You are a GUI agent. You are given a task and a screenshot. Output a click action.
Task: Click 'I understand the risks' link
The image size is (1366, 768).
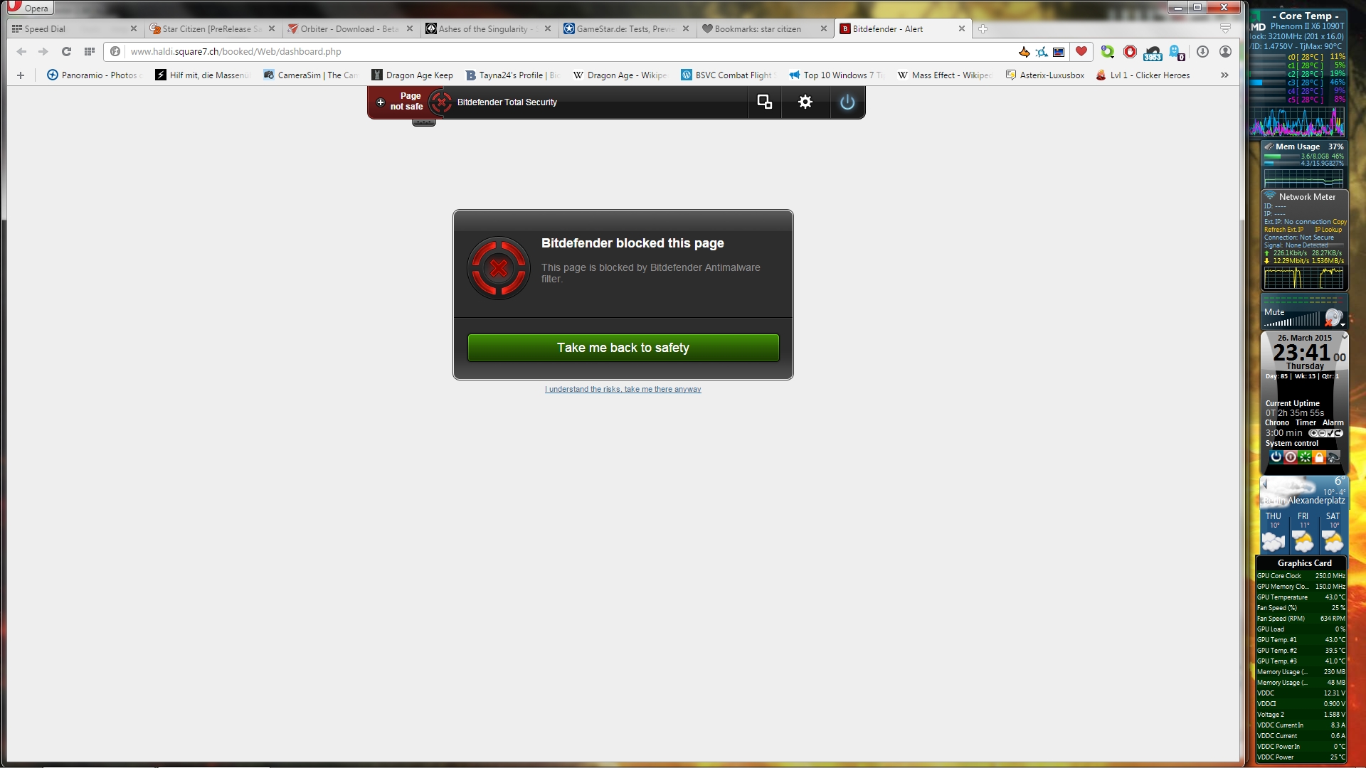623,389
